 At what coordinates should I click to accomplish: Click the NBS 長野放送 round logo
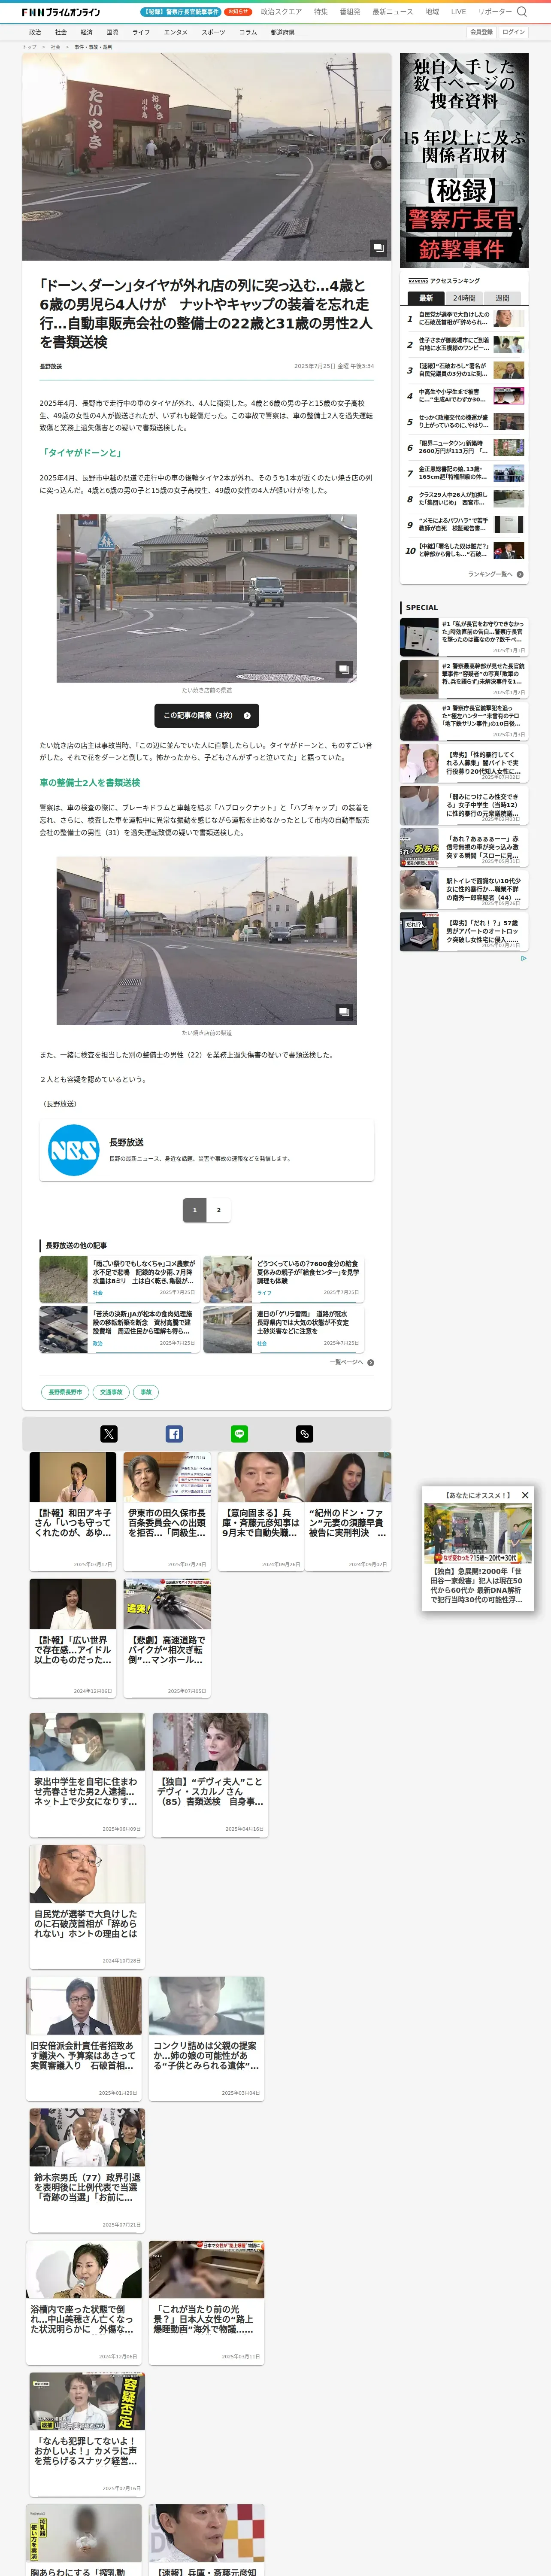pyautogui.click(x=73, y=1150)
